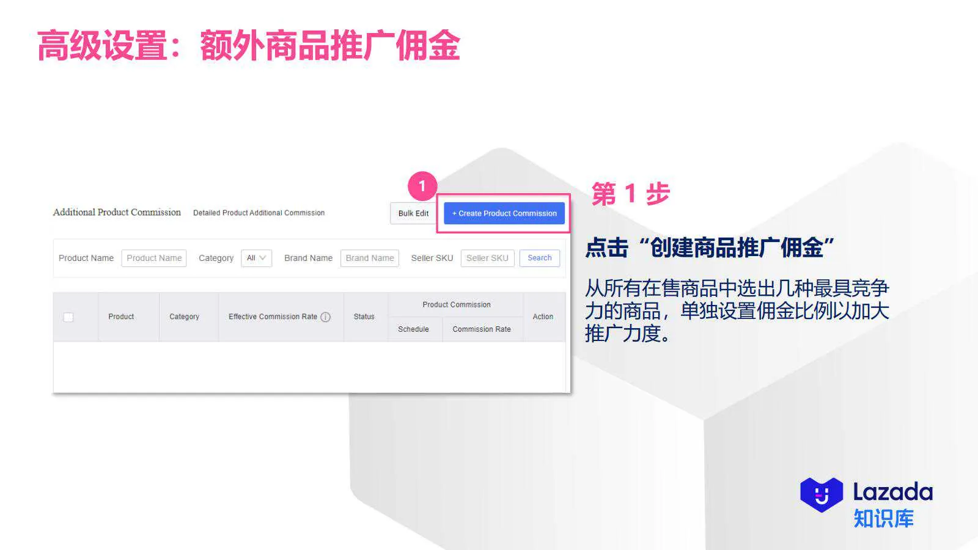The height and width of the screenshot is (550, 978).
Task: Click the Create Product Commission button
Action: click(x=503, y=213)
